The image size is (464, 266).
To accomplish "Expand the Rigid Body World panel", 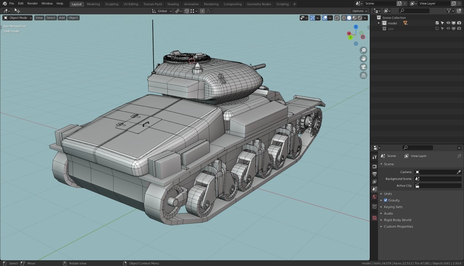I will coord(397,220).
